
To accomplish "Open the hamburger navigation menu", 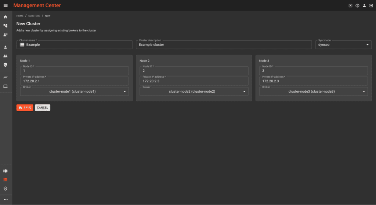I will [6, 5].
